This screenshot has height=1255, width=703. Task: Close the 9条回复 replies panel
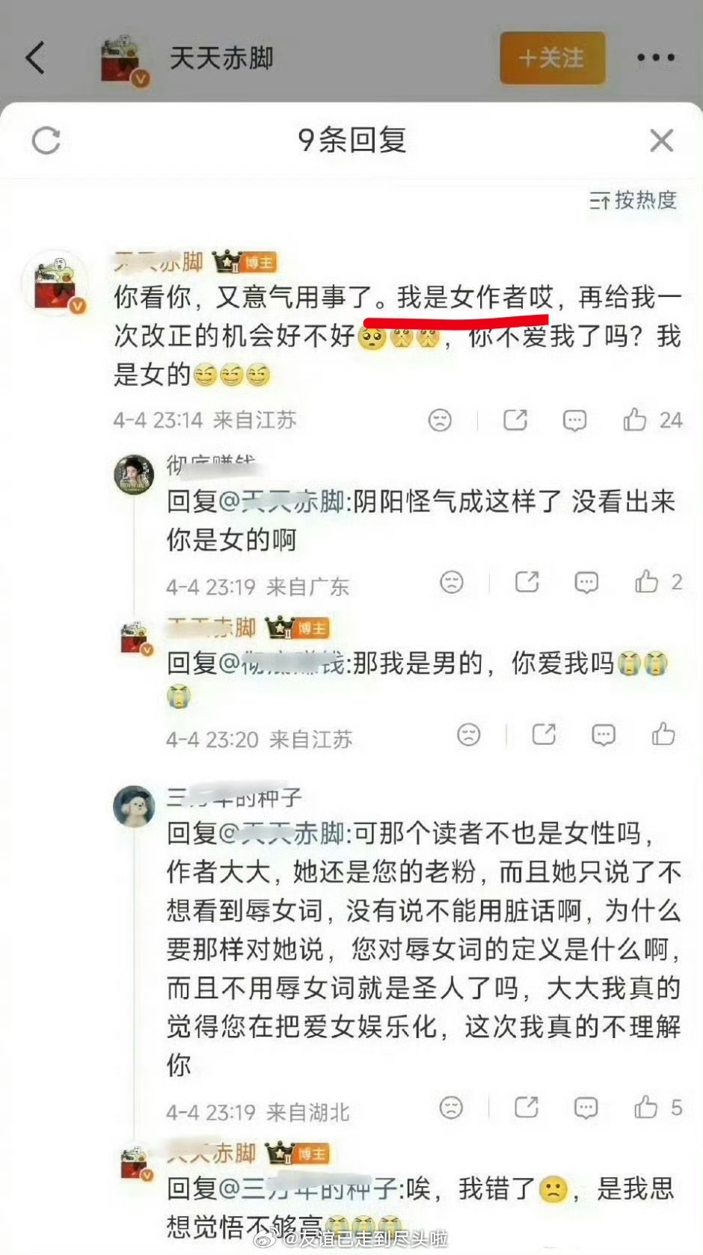click(661, 141)
